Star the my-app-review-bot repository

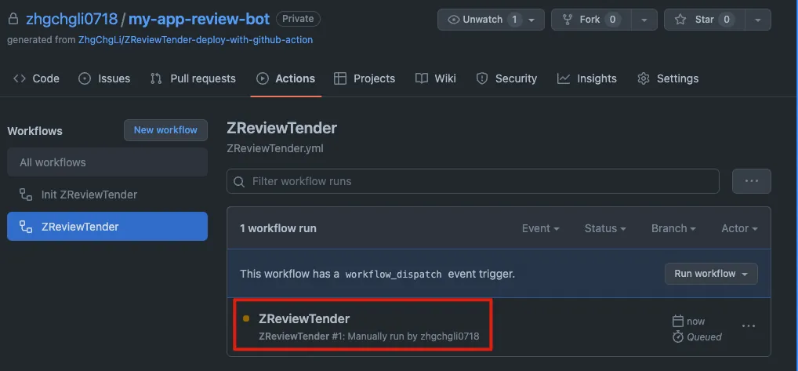tap(703, 20)
